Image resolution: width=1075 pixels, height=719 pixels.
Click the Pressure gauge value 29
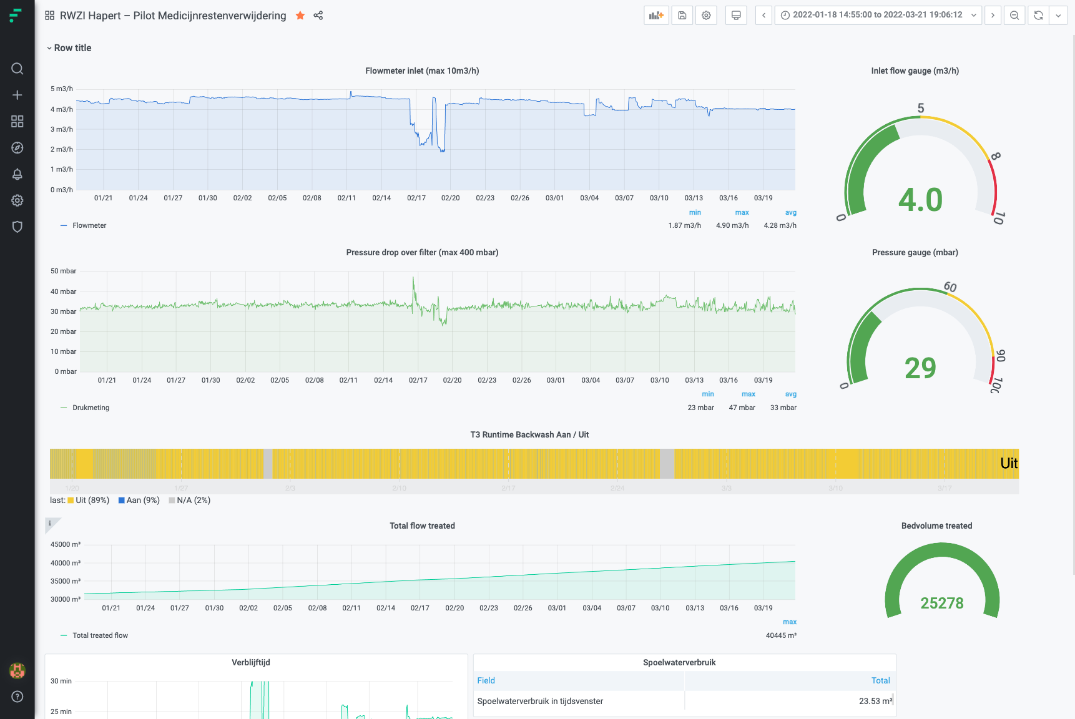[920, 368]
